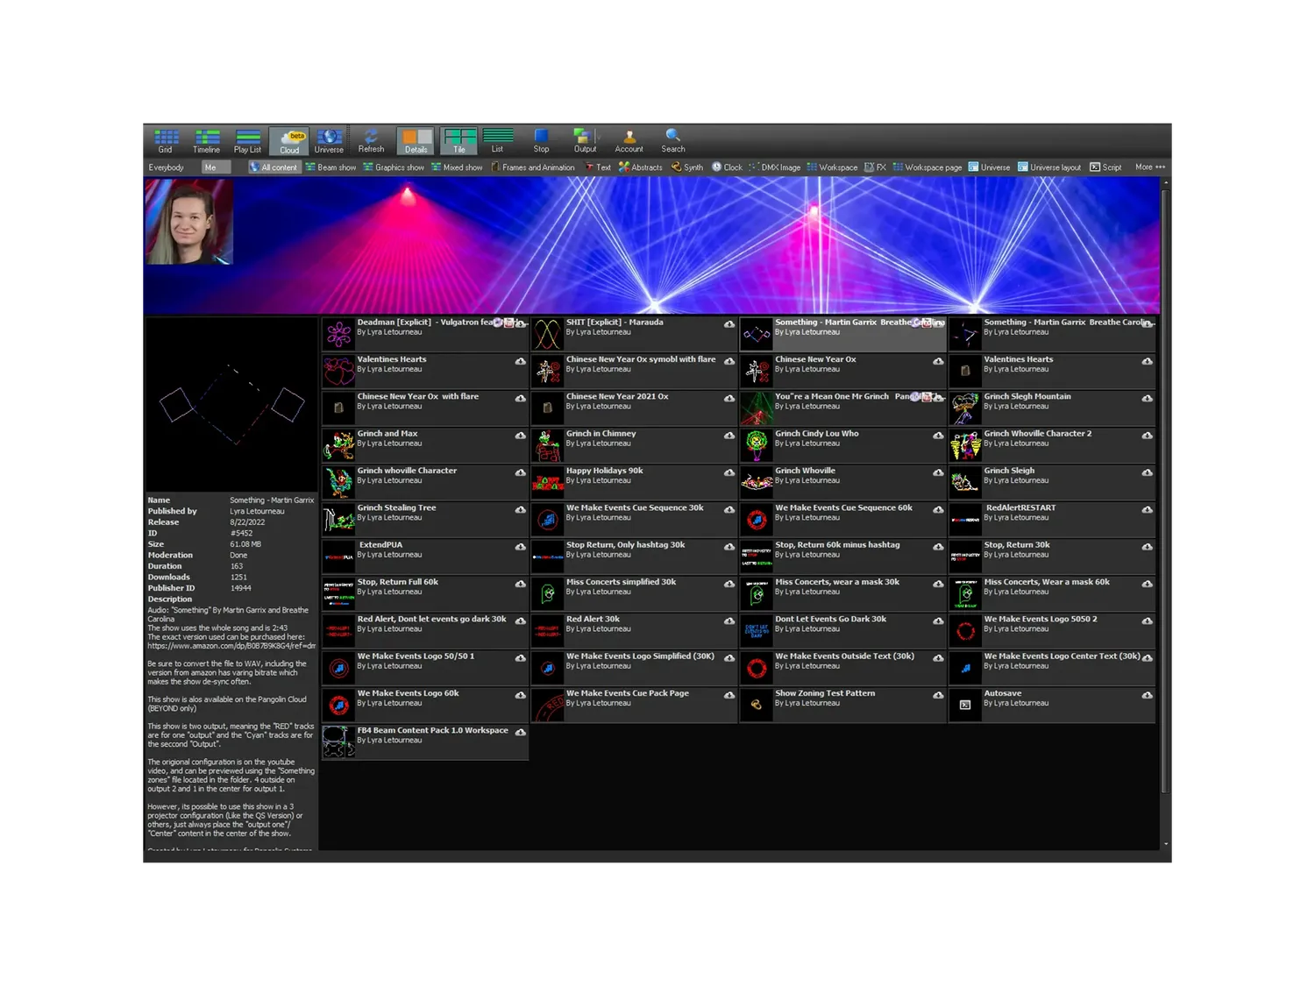Click cloud icon for Autosave entry
Screen dimensions: 1315x986
click(x=1147, y=695)
